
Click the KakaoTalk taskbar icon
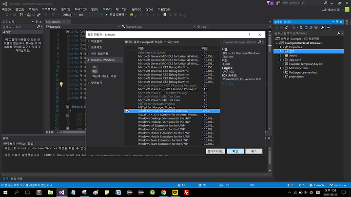tap(175, 192)
